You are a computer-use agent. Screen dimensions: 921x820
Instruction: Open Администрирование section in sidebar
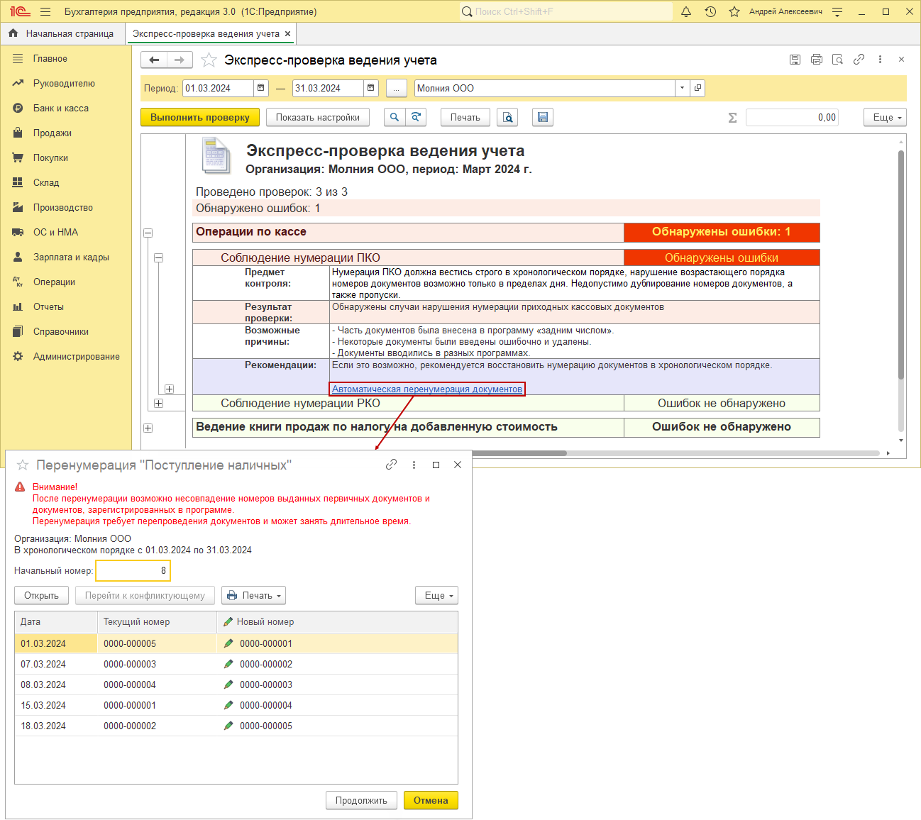click(x=66, y=356)
